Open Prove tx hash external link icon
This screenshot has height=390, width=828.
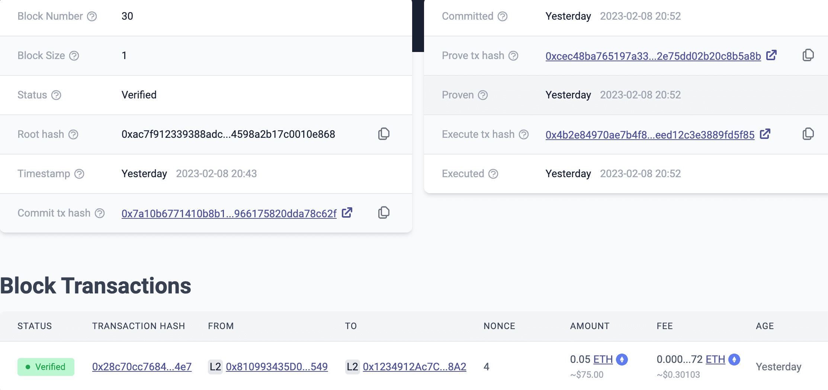tap(771, 55)
